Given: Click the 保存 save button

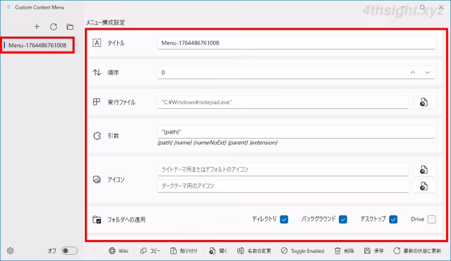Looking at the screenshot, I should pos(374,250).
